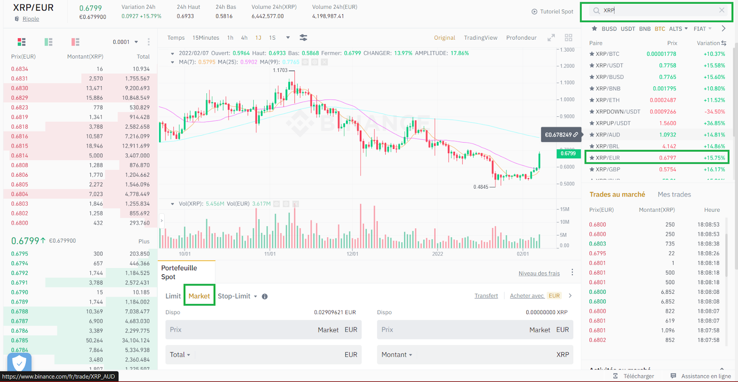Move pair category tabs to the right
The image size is (738, 382).
click(x=724, y=29)
